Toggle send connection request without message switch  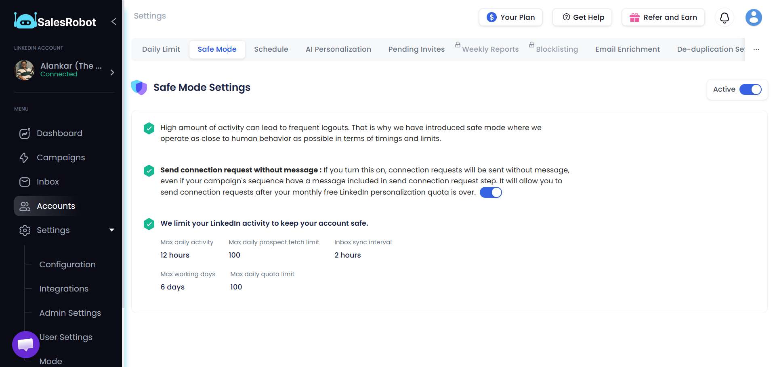click(x=491, y=193)
